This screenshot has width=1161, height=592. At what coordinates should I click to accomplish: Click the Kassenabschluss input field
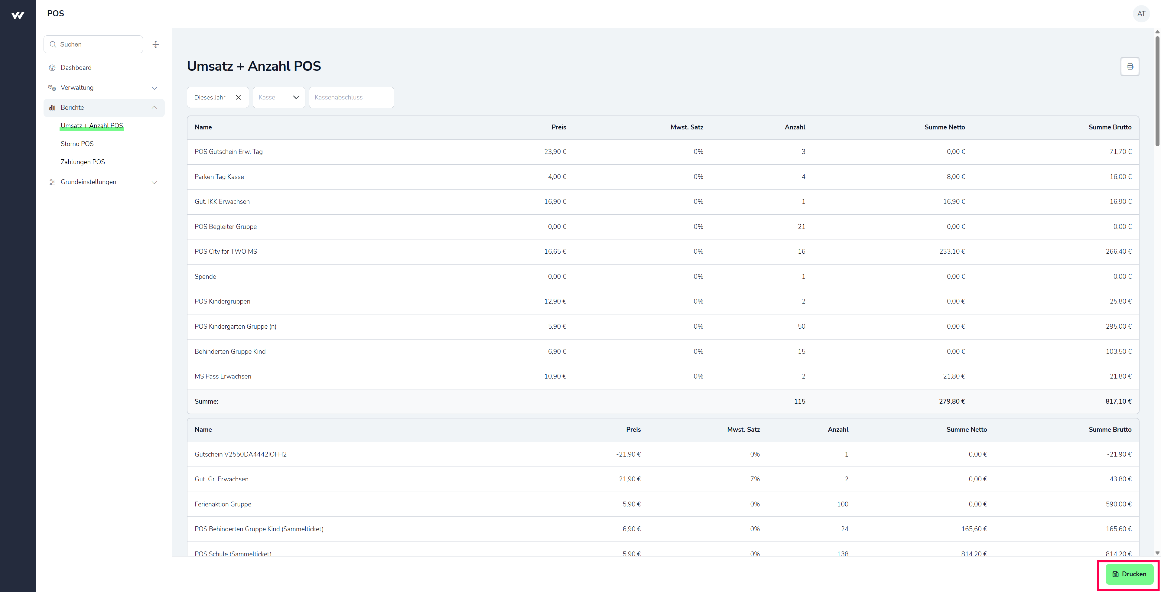pos(351,97)
